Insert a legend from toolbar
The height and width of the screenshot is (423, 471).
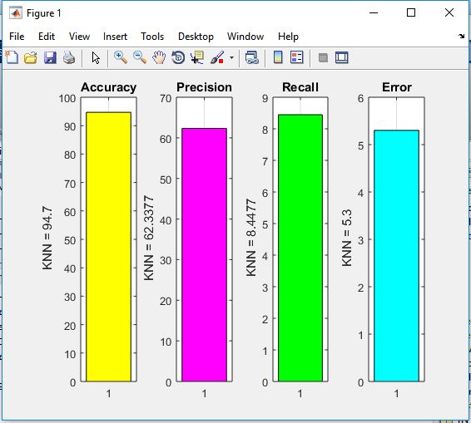click(x=297, y=57)
